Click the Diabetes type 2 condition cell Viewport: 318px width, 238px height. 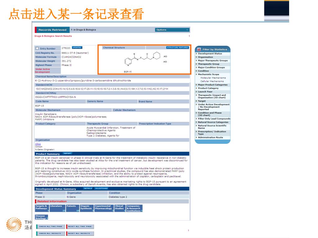click(x=118, y=197)
